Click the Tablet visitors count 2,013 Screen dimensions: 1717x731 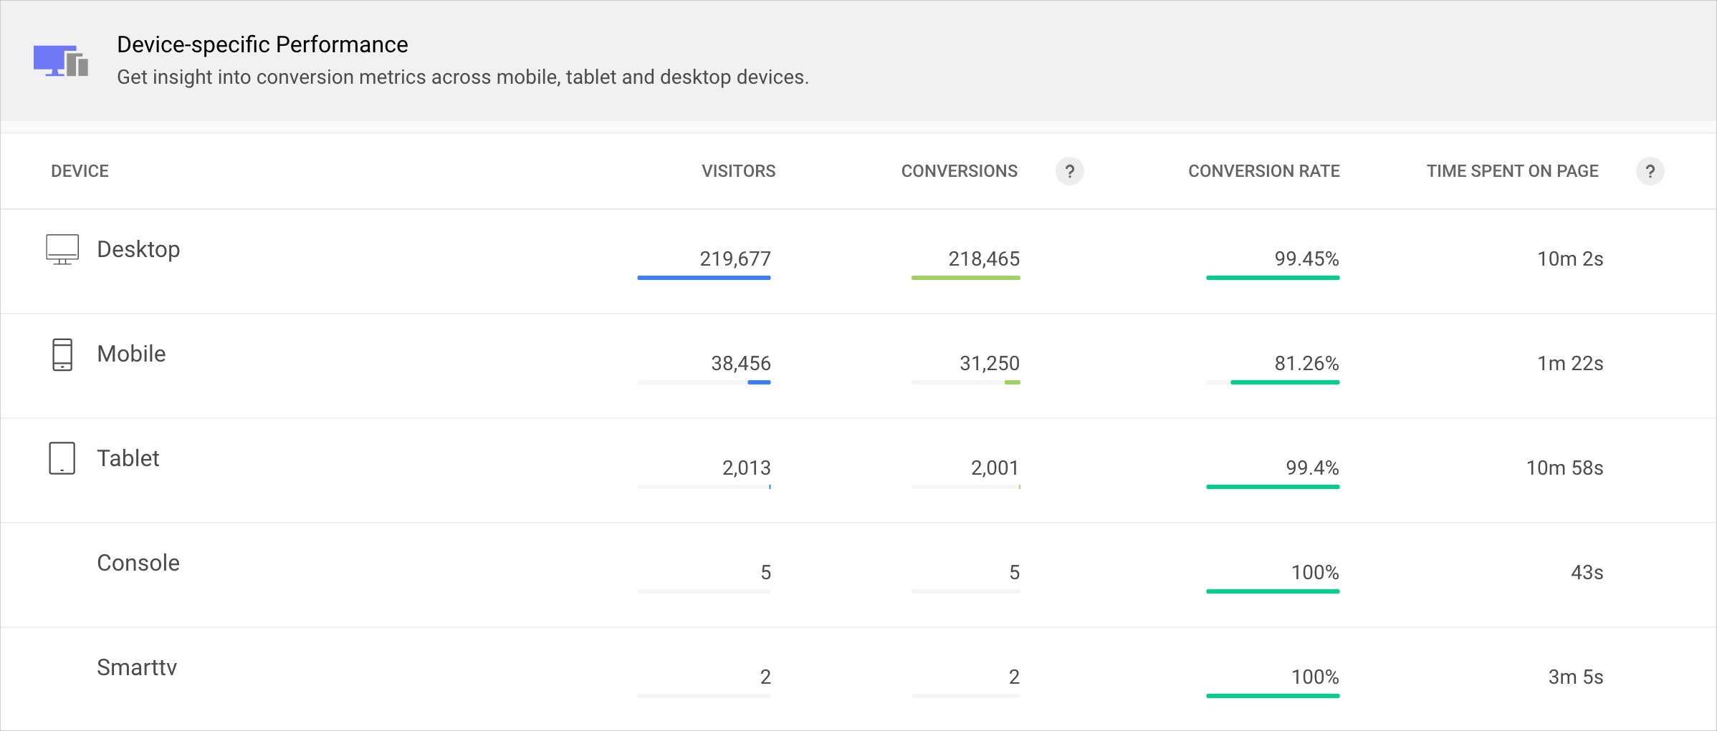tap(746, 468)
